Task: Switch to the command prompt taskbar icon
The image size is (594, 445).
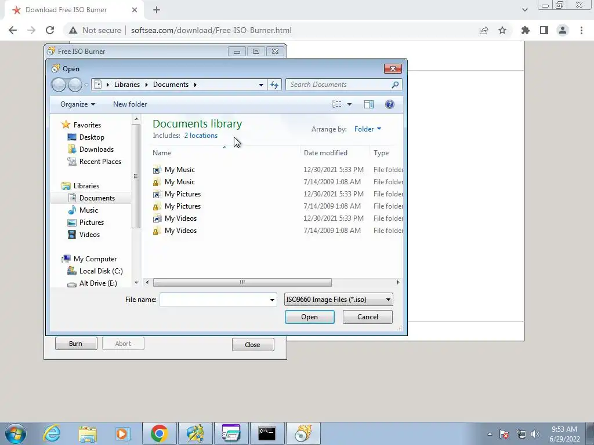Action: tap(267, 433)
